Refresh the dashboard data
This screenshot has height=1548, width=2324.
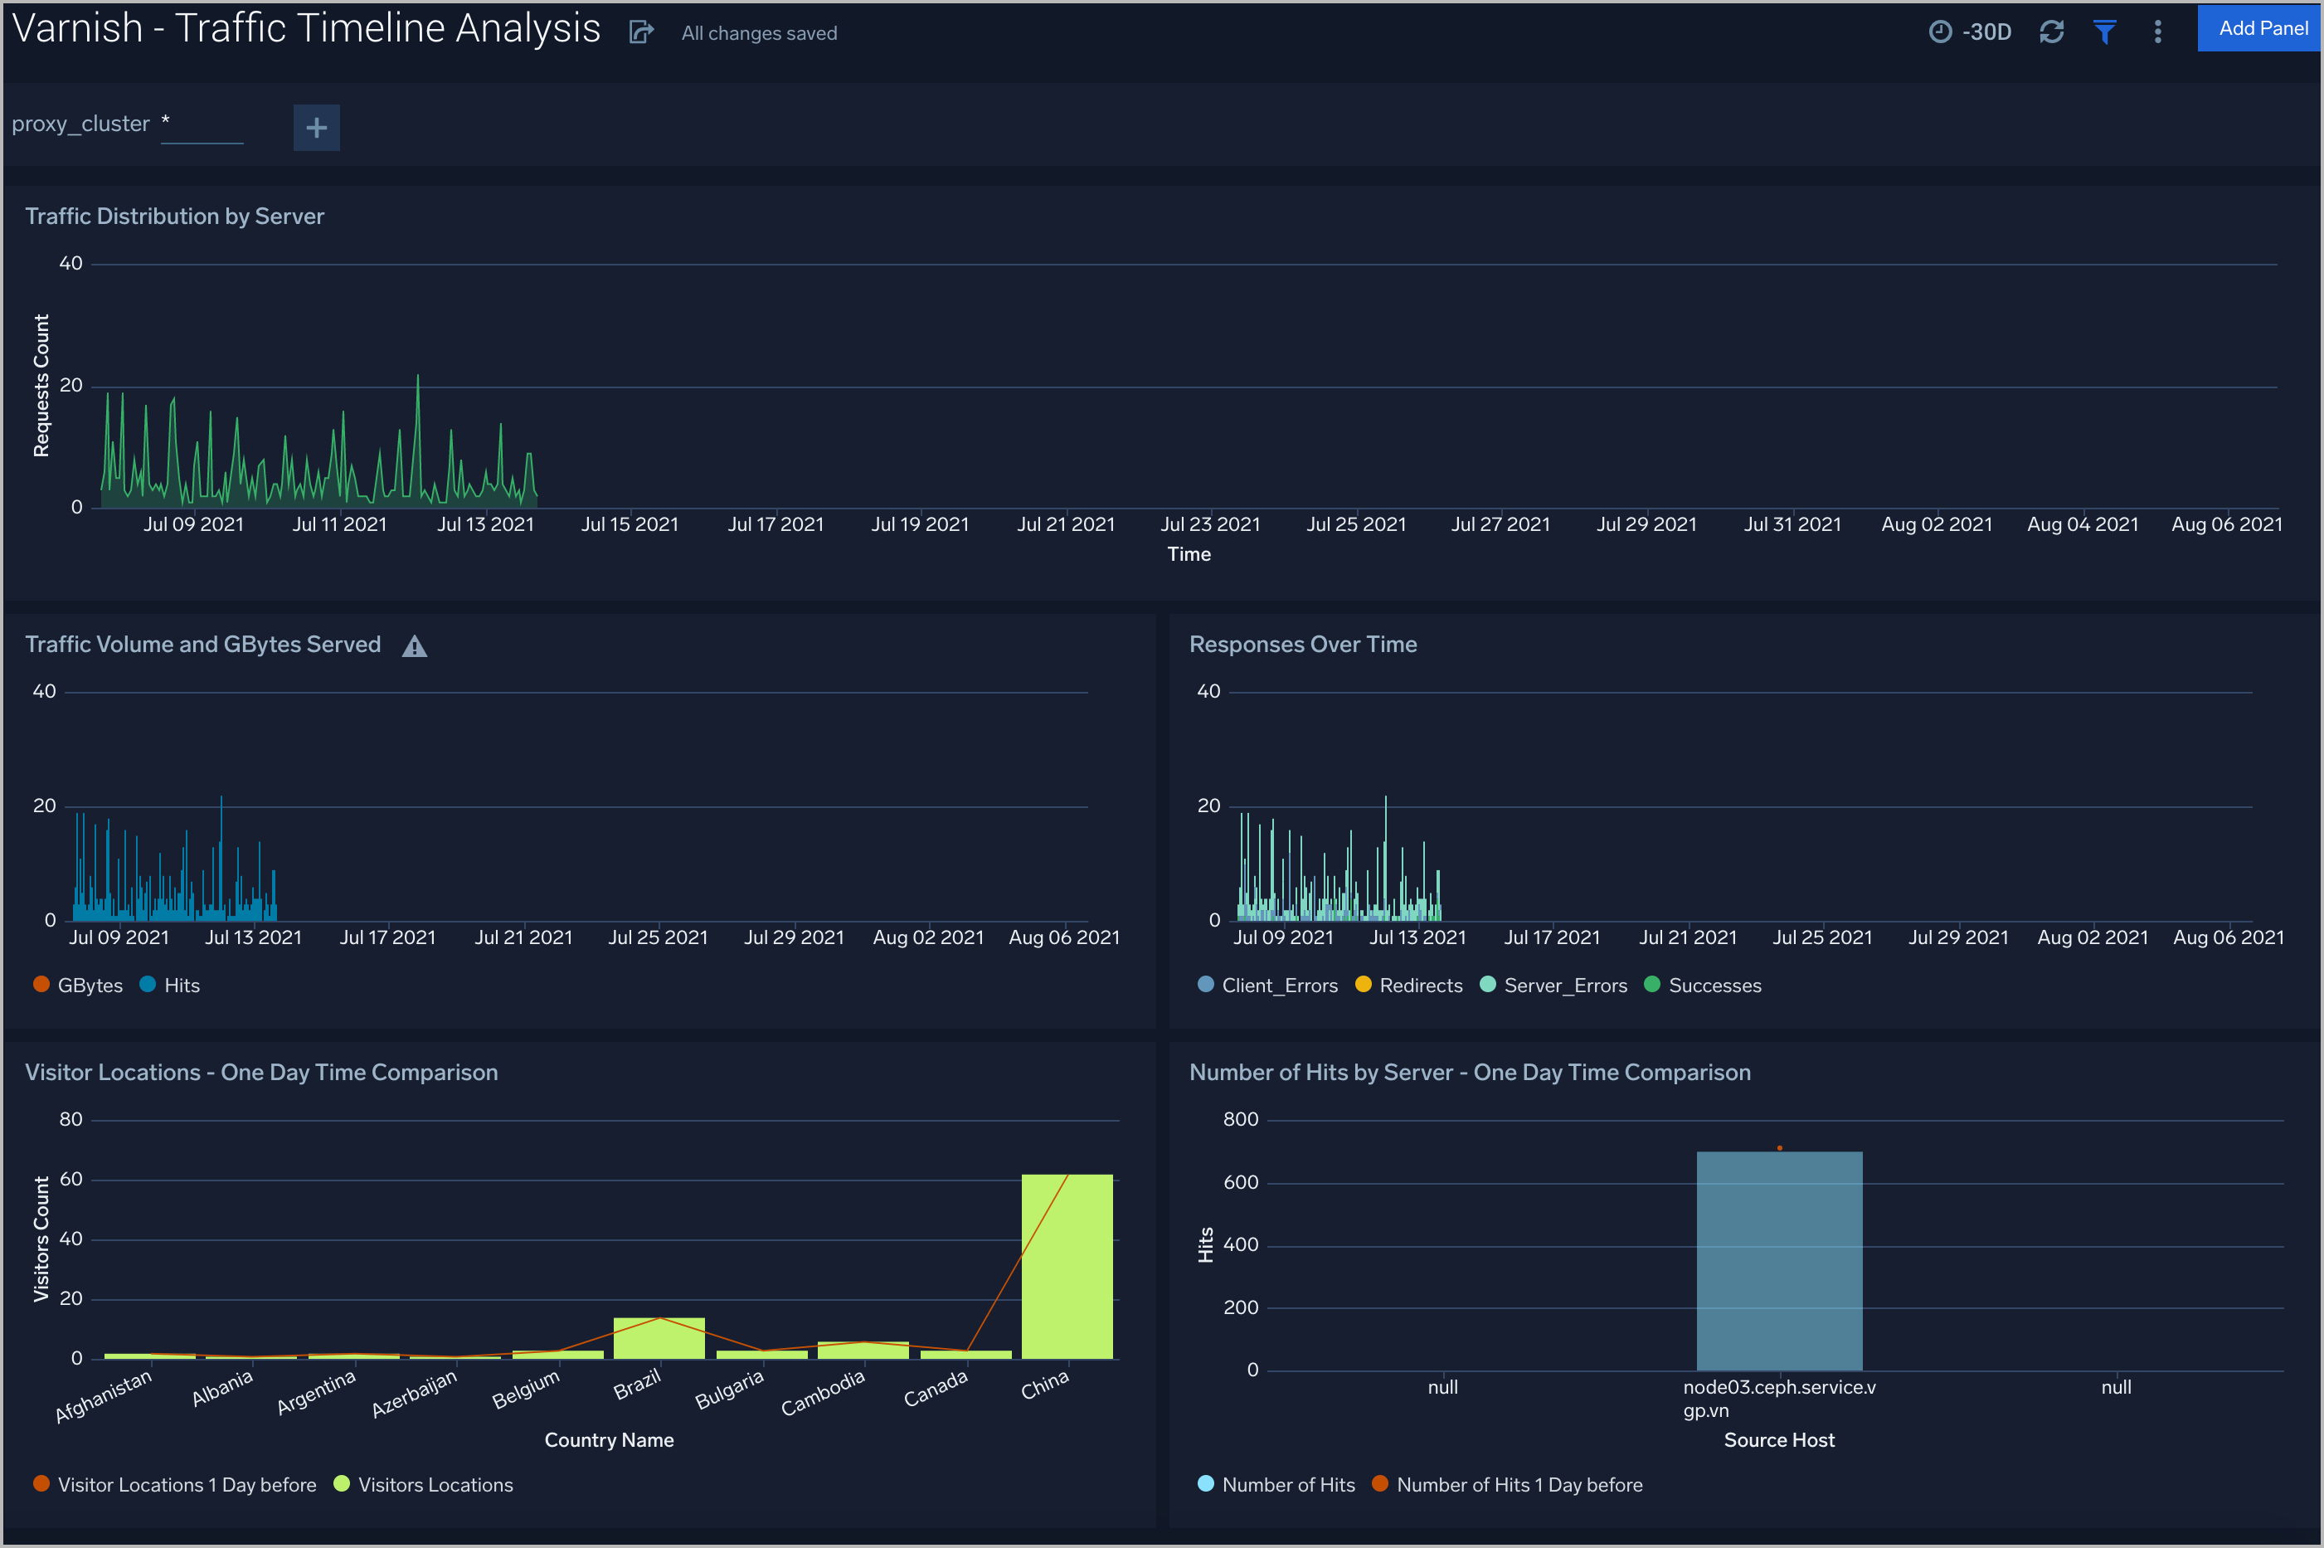point(2053,31)
